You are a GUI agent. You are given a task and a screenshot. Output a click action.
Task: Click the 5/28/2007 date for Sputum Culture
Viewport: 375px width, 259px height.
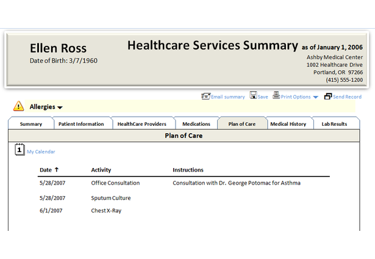pos(52,198)
